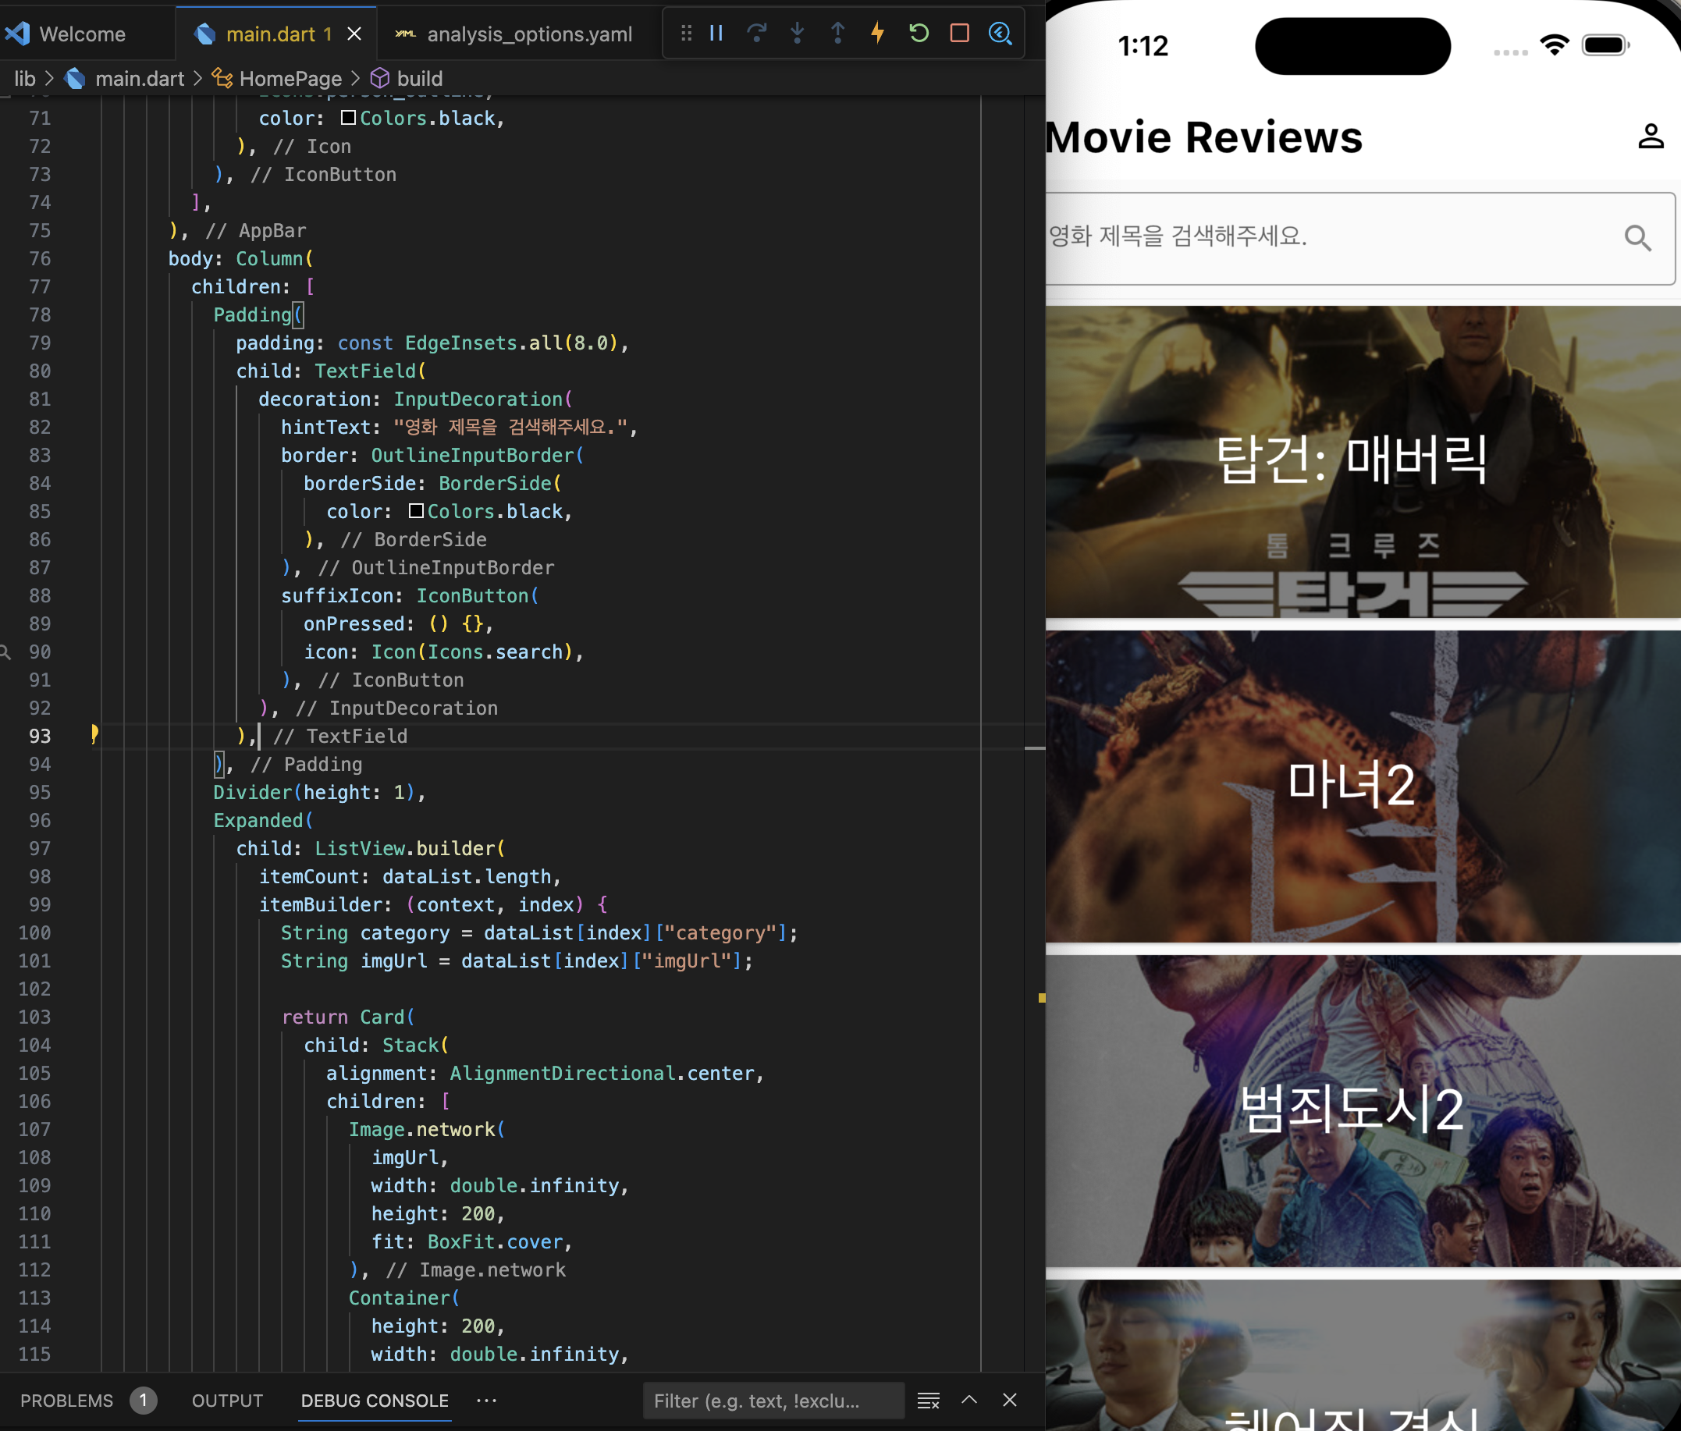Grab the debug toolbar drag handle
This screenshot has width=1681, height=1431.
[x=686, y=34]
